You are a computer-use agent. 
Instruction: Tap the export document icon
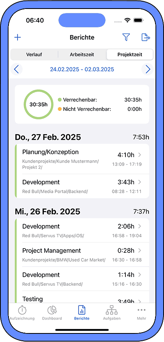point(146,37)
